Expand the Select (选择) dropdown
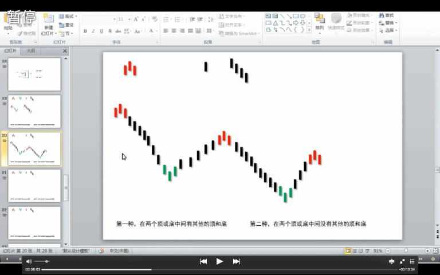Screen dimensions: 440x275 click(390, 30)
